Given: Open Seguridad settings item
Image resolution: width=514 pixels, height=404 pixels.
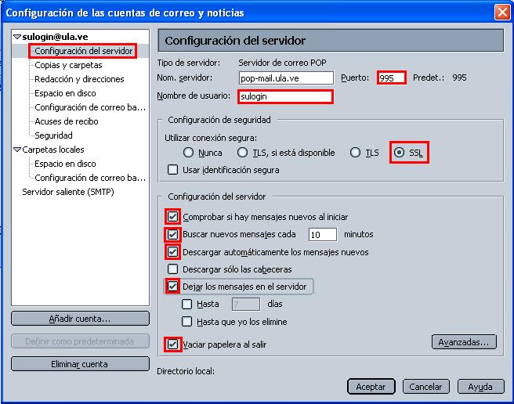Looking at the screenshot, I should coord(53,135).
